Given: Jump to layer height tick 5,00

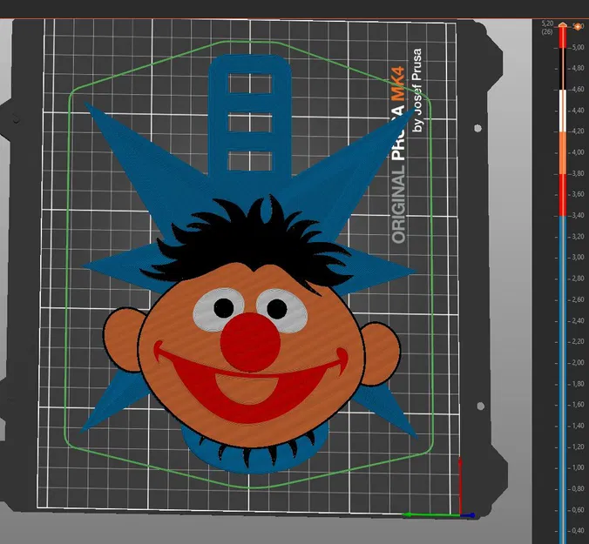Looking at the screenshot, I should [579, 48].
